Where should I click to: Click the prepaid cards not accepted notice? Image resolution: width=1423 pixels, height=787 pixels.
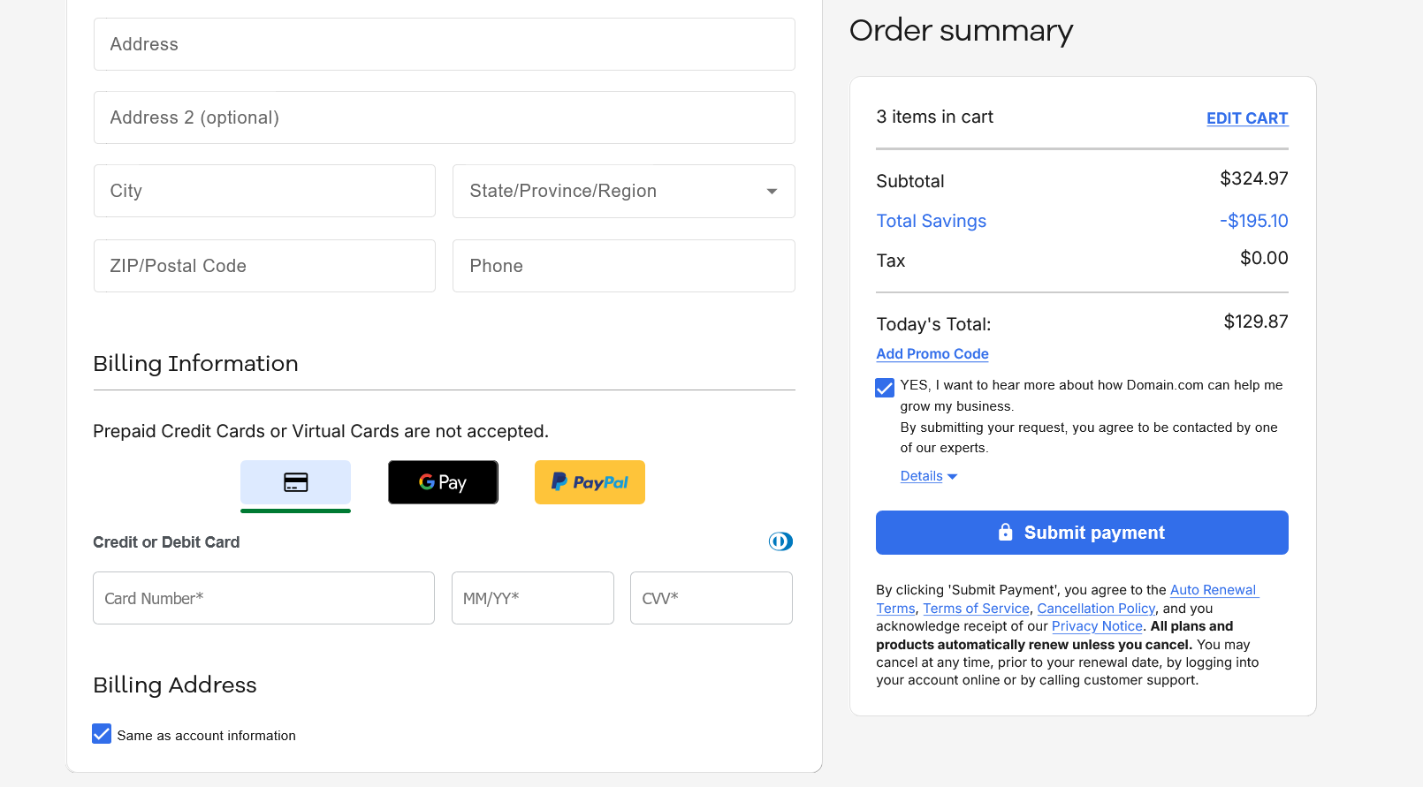click(321, 431)
